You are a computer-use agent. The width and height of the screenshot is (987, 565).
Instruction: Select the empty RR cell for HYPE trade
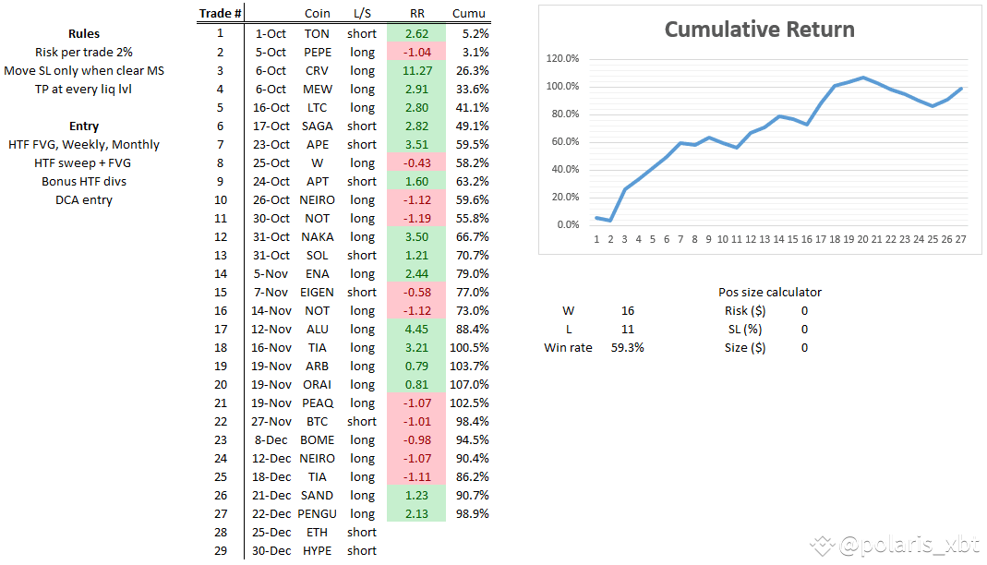click(416, 550)
